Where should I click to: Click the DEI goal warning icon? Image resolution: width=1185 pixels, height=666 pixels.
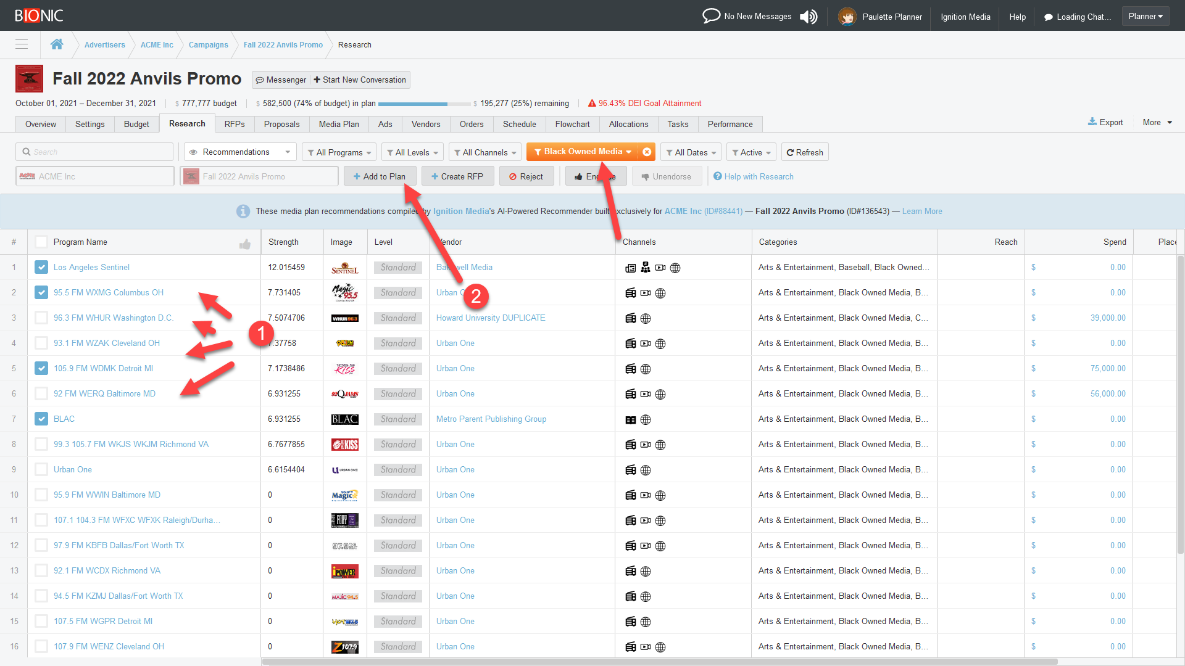[x=592, y=104]
